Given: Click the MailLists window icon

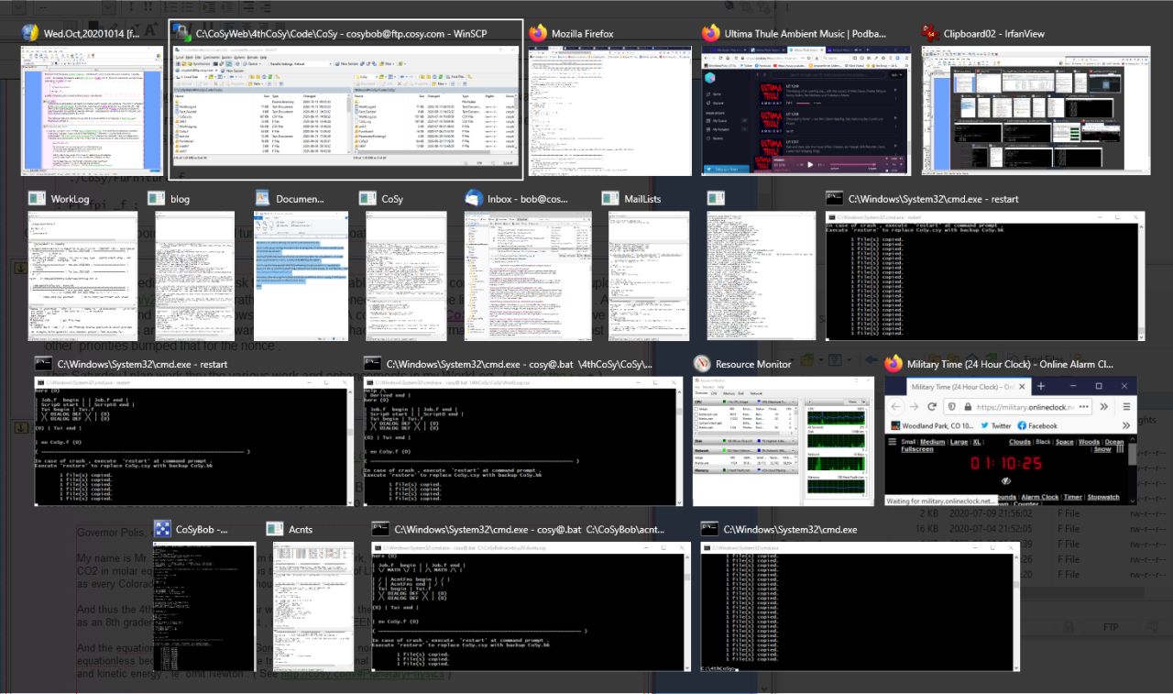Looking at the screenshot, I should (610, 198).
